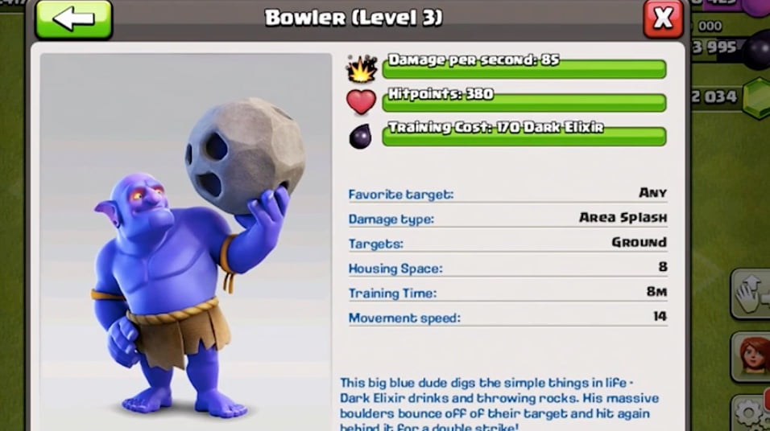Viewport: 770px width, 431px height.
Task: Click the Housing Space row
Action: pos(507,269)
